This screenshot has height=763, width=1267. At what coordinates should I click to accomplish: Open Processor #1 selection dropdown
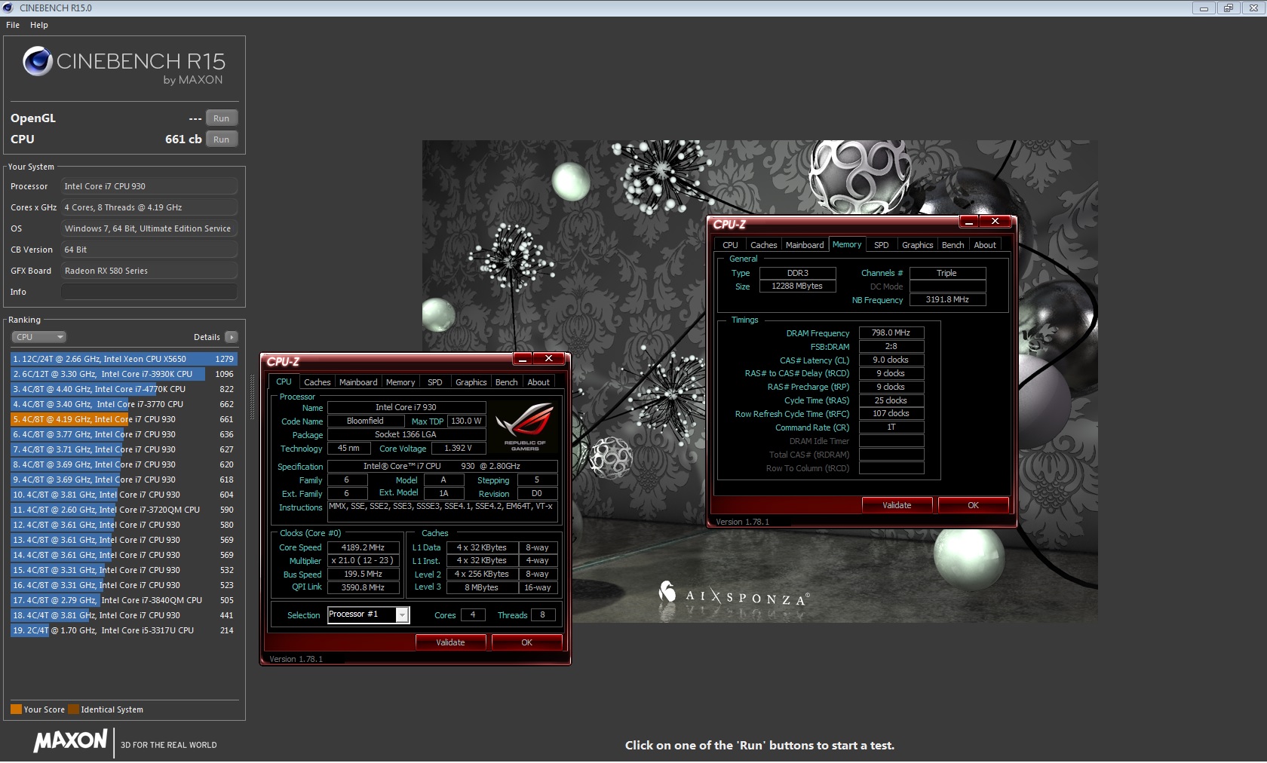(x=403, y=615)
